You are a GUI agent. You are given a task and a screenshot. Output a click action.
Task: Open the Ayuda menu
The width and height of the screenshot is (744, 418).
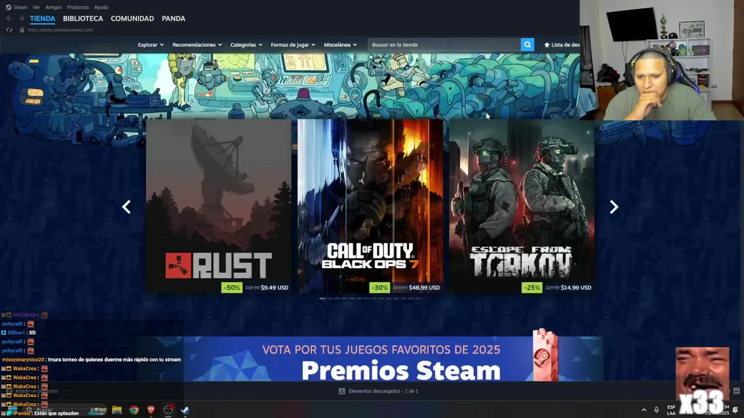[101, 8]
